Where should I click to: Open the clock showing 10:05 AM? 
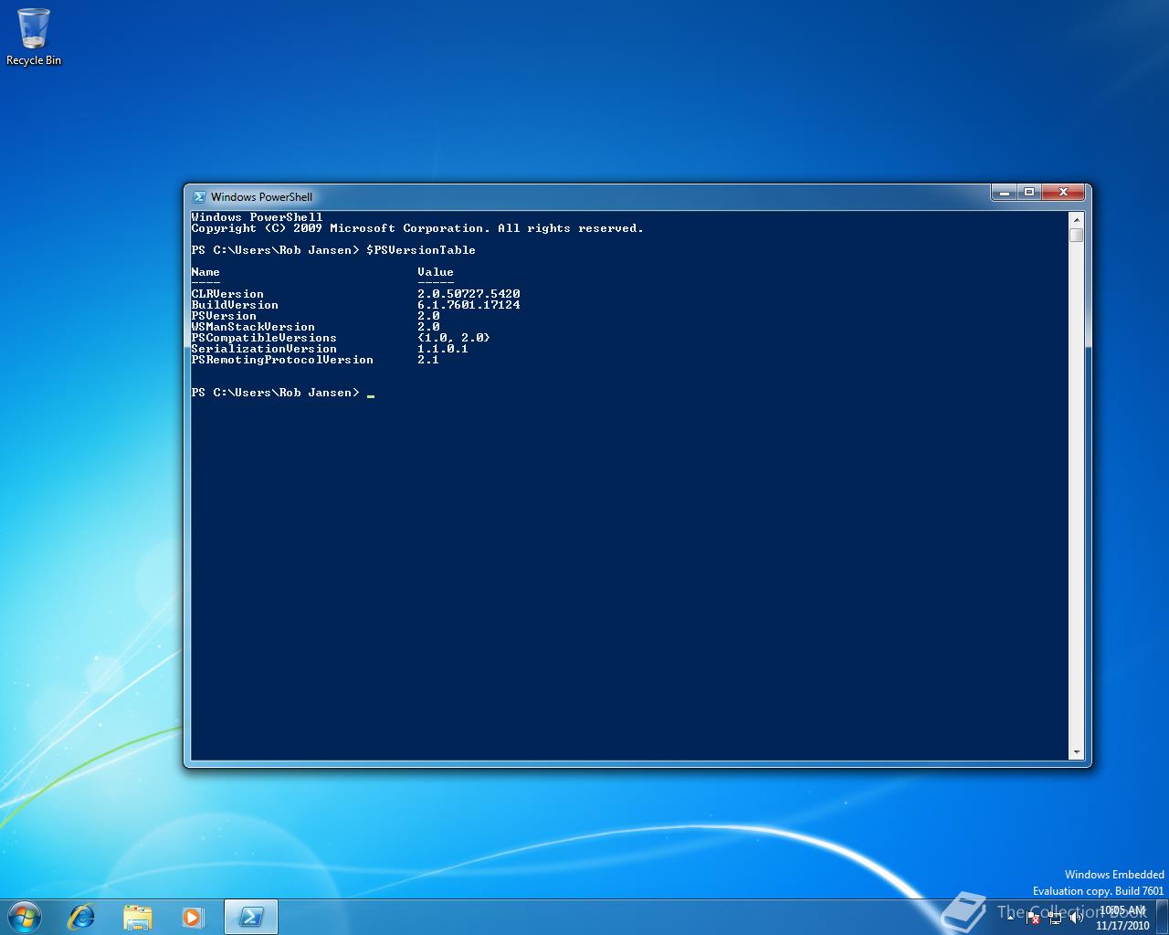pos(1122,918)
